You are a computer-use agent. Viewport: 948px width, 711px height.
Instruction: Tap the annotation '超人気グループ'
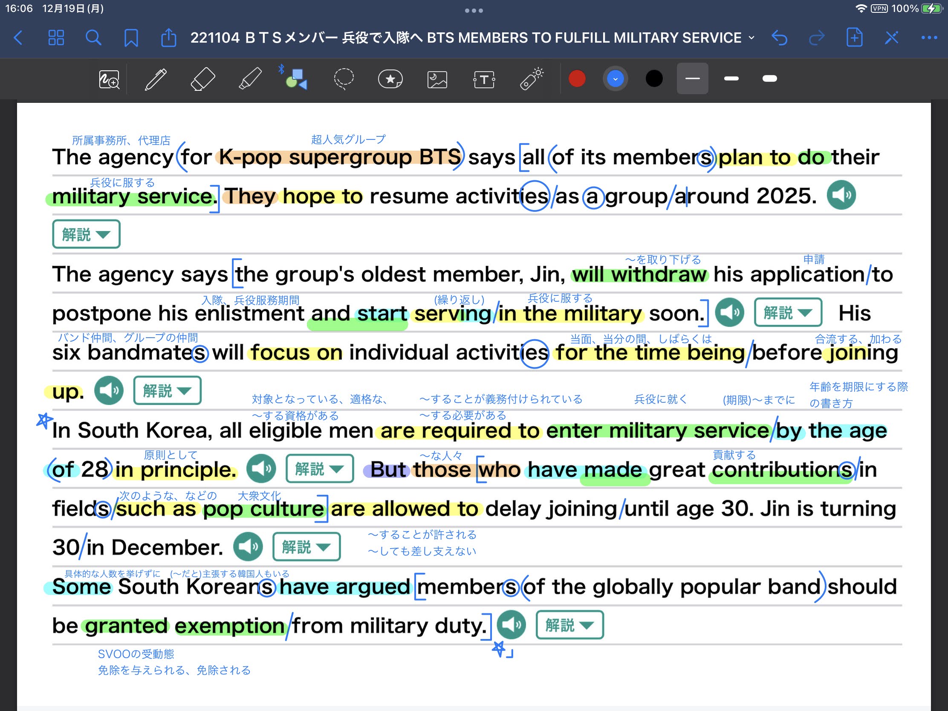348,139
